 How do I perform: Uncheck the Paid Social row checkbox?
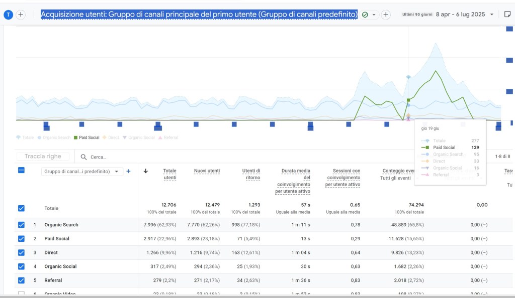[21, 239]
